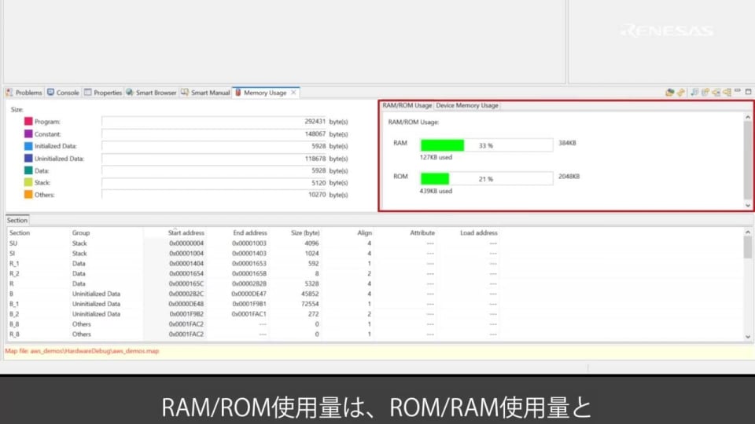Click the multicolored icon in the Memory Usage toolbar
Screen dimensions: 755x424
click(669, 93)
